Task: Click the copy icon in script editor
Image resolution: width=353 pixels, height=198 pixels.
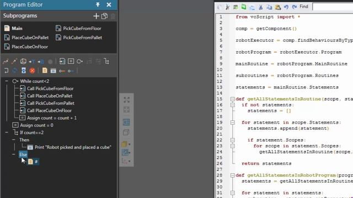Action: click(x=269, y=7)
